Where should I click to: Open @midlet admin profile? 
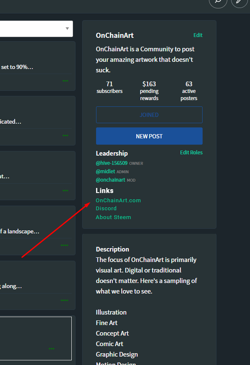point(105,171)
